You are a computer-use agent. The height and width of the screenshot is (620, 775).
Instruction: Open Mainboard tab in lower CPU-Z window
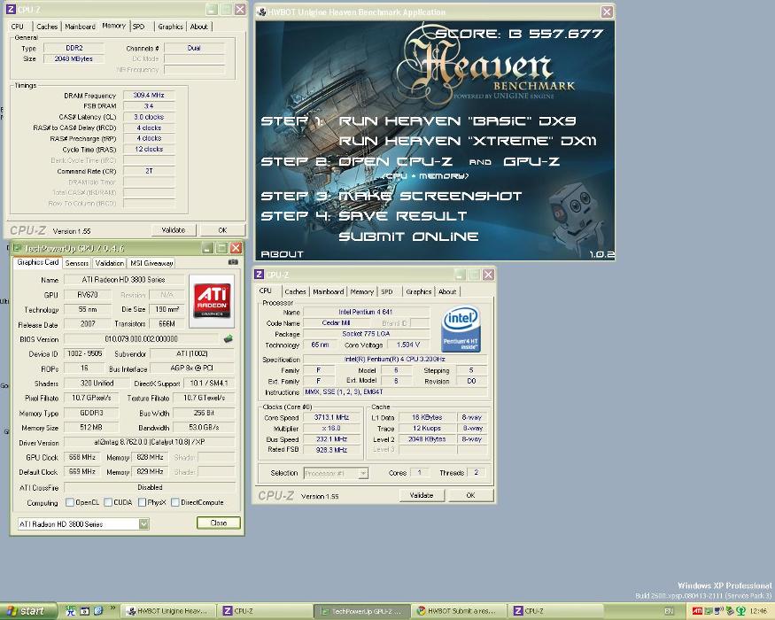[x=328, y=291]
